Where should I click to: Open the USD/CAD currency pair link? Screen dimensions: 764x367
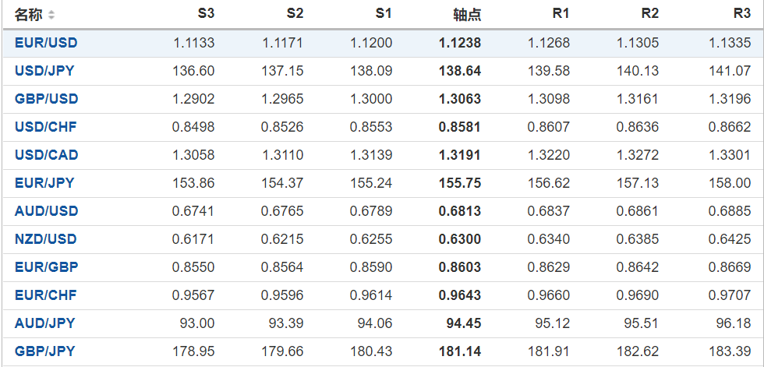pyautogui.click(x=46, y=155)
